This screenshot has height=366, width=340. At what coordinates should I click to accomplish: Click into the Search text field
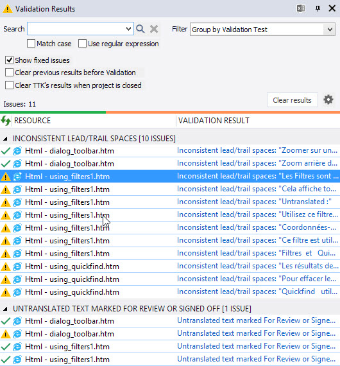pyautogui.click(x=76, y=29)
